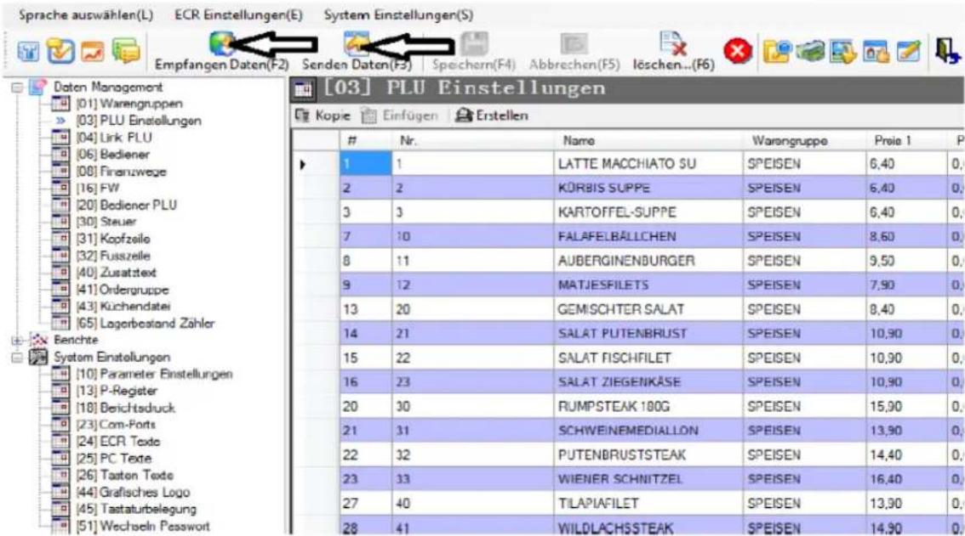Select the AUBERGINENBURGER cell
Viewport: 965px width, 536px height.
click(x=648, y=261)
